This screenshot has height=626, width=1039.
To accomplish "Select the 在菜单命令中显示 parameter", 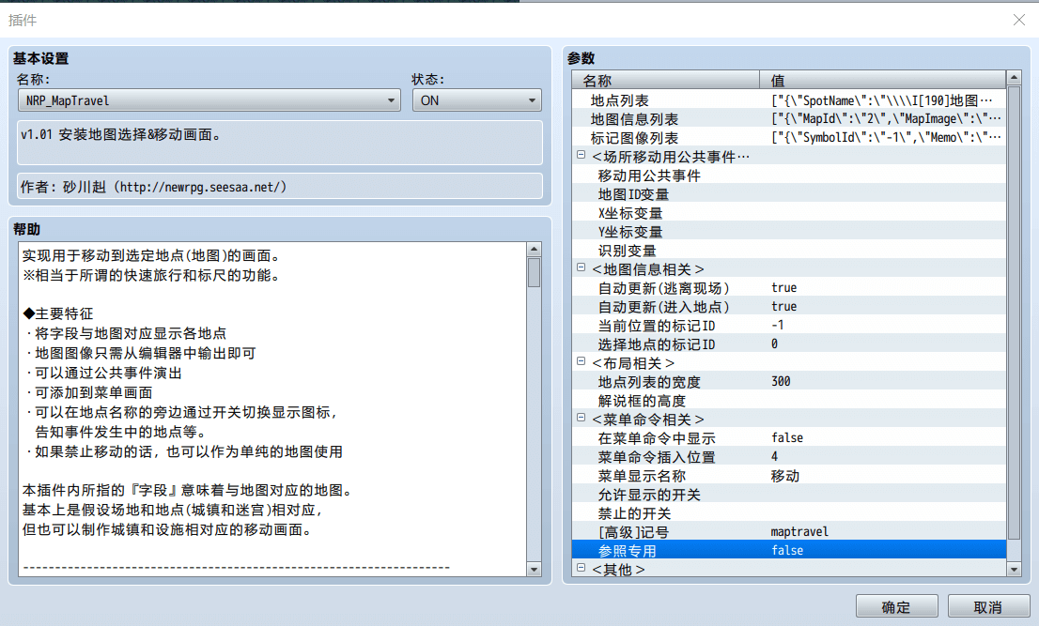I will (x=788, y=438).
